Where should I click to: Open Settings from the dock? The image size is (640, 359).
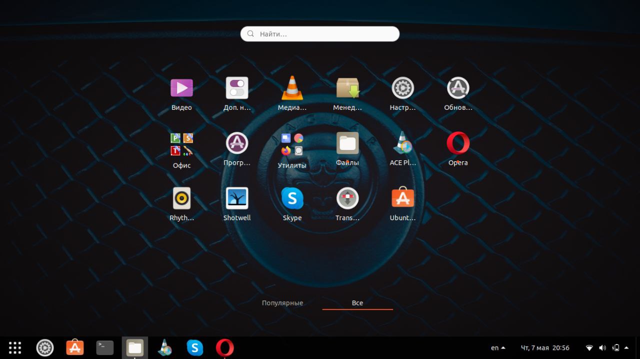[45, 348]
